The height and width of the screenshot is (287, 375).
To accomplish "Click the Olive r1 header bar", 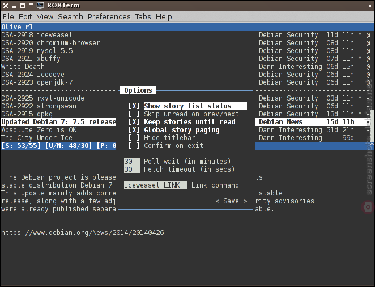I will (187, 27).
